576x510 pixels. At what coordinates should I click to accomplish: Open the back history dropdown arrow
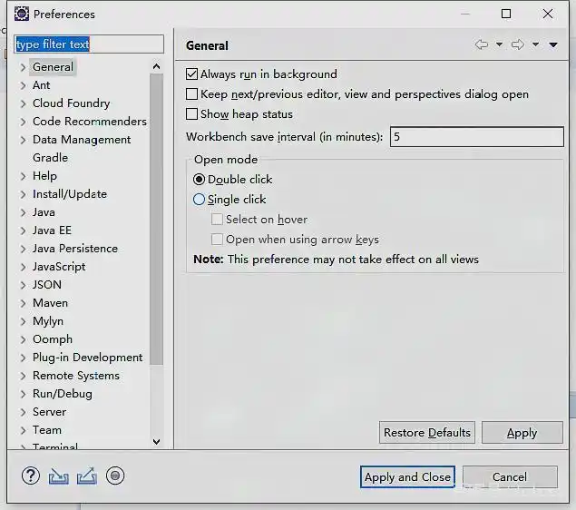click(x=499, y=45)
